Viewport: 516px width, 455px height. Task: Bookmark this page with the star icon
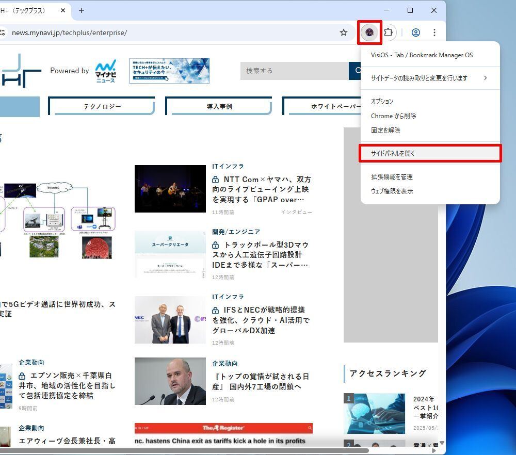point(344,32)
